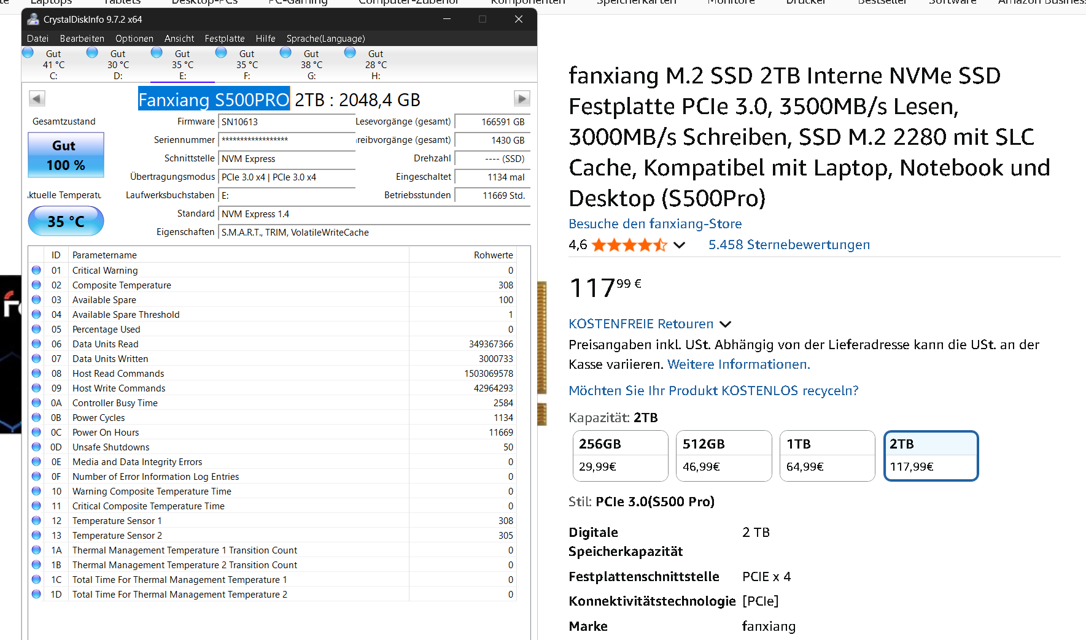Screen dimensions: 1086x640
Task: Go to next disk with right arrow
Action: point(522,98)
